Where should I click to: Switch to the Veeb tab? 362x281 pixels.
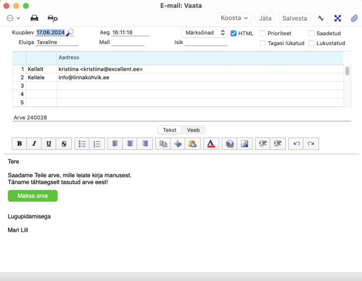tap(193, 130)
